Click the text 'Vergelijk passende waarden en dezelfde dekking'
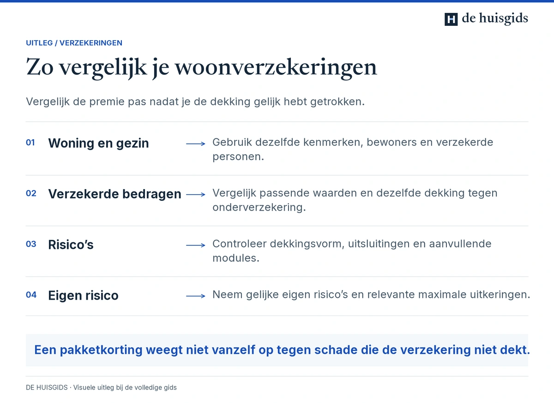554x403 pixels. click(x=355, y=200)
